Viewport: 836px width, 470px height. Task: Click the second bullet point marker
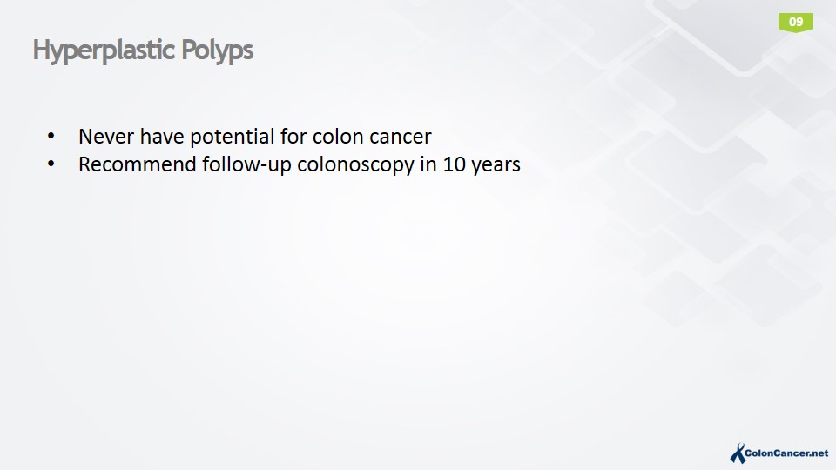pyautogui.click(x=51, y=164)
